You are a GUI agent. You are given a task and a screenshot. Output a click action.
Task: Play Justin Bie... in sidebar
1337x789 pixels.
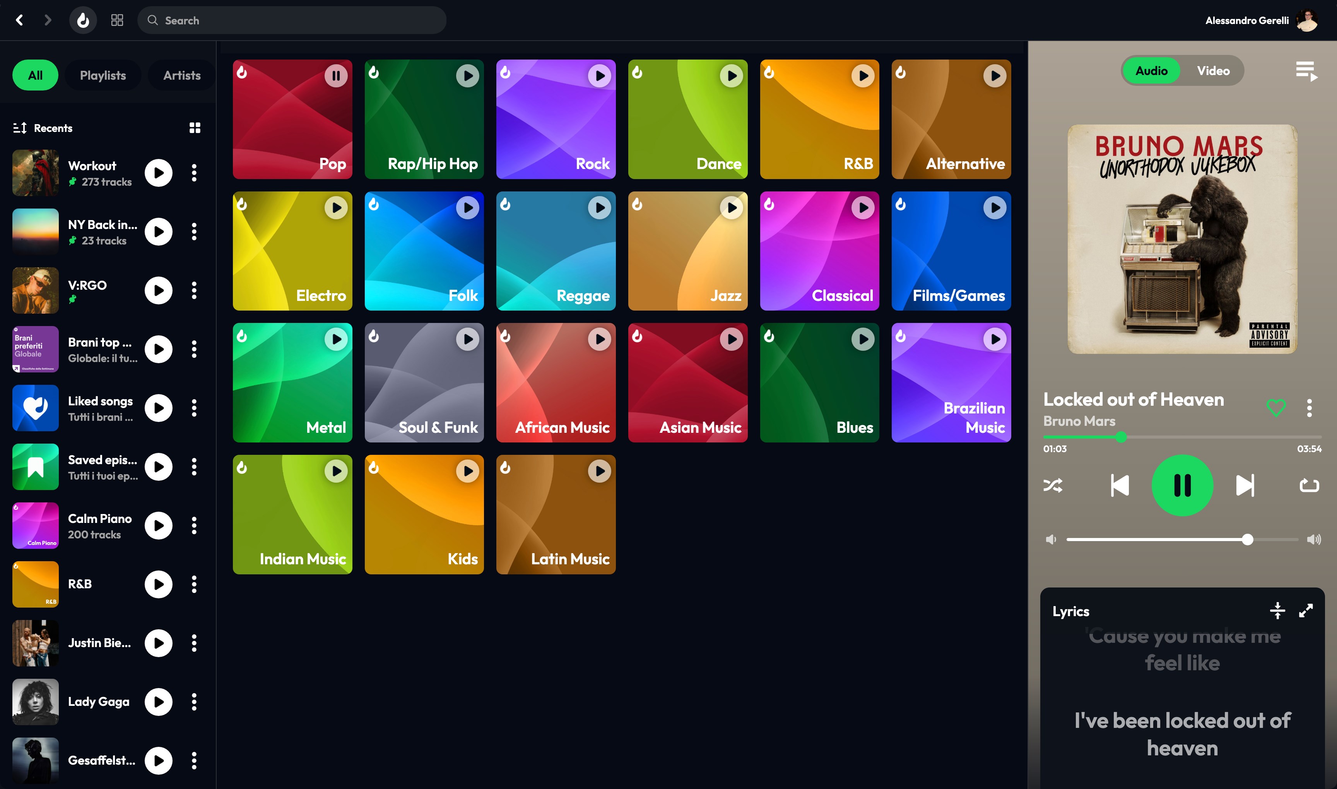(159, 643)
